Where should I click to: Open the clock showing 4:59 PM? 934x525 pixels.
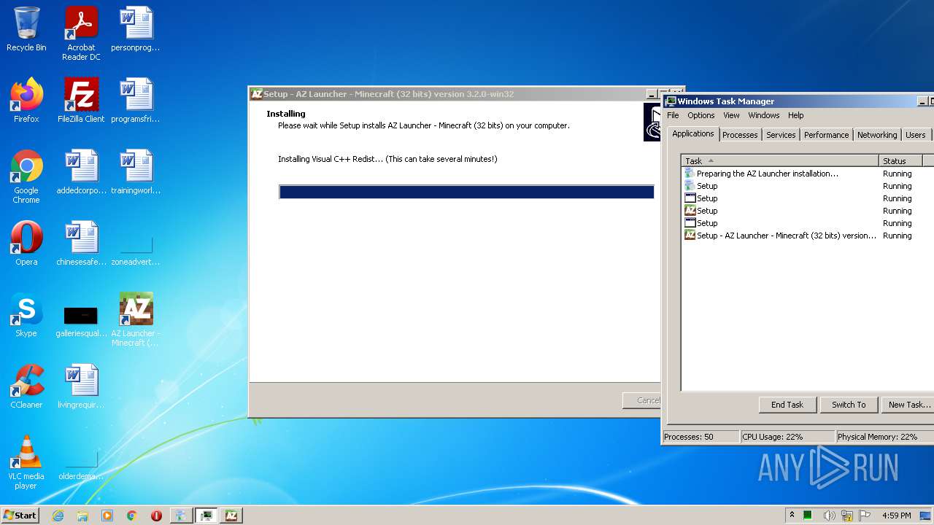pos(897,516)
